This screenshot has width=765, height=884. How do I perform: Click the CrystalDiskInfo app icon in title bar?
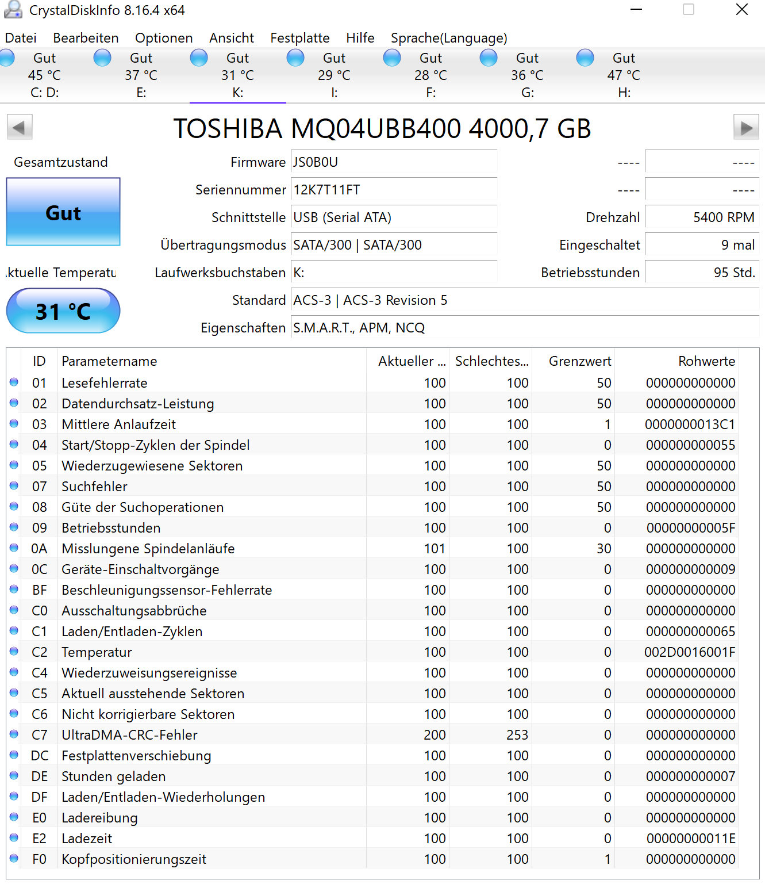(13, 9)
